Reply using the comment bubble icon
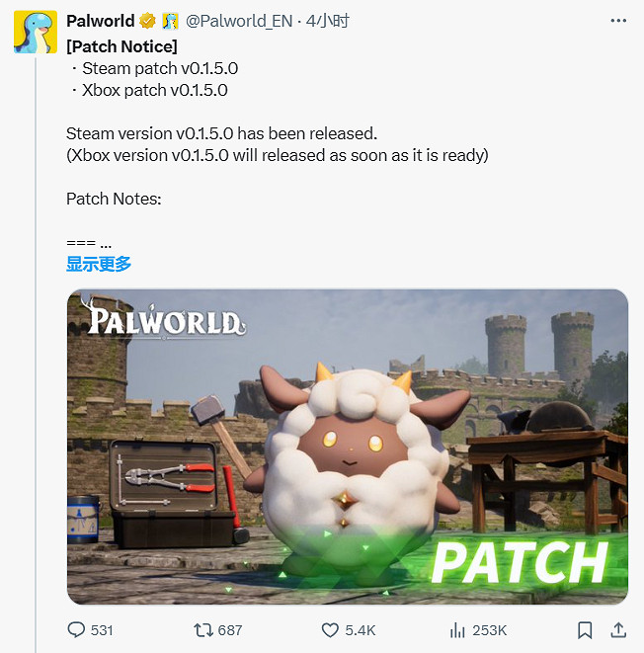The width and height of the screenshot is (644, 653). pyautogui.click(x=76, y=629)
